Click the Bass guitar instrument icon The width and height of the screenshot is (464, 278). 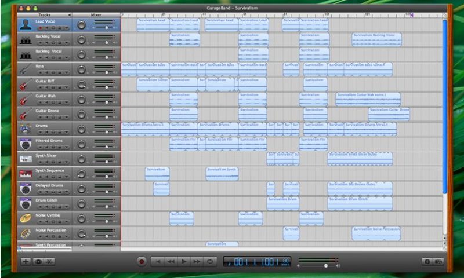click(26, 69)
